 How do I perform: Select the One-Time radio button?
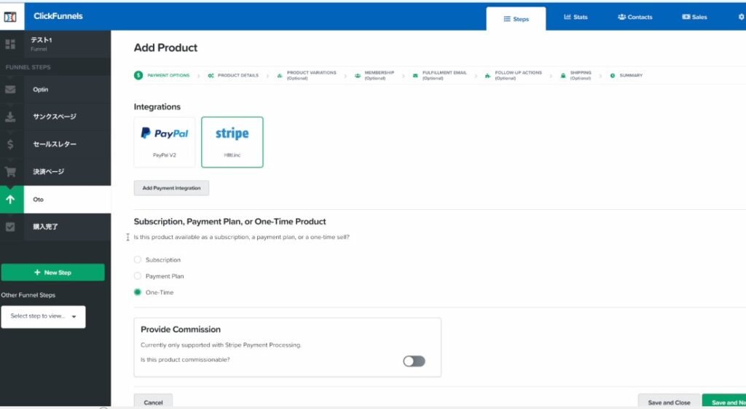pos(138,292)
